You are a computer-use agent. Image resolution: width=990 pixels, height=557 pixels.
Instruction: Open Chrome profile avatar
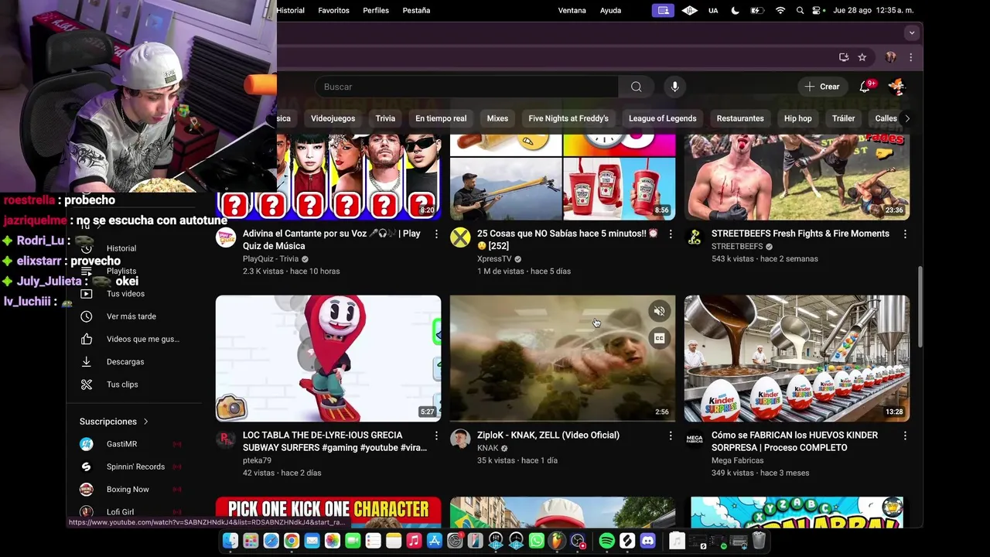click(890, 57)
